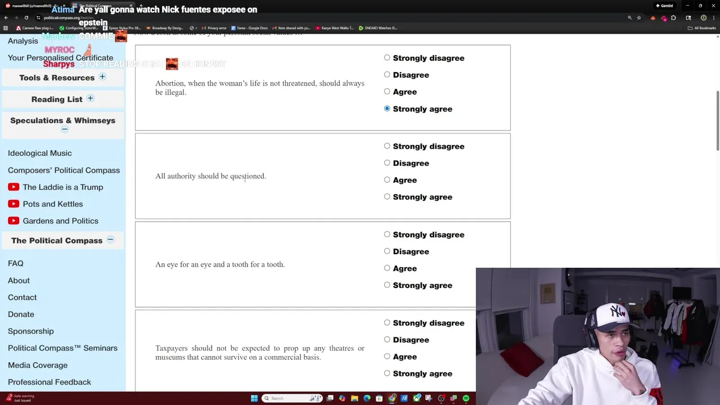Open the Pots and Kettles video link
The image size is (720, 405).
click(x=46, y=204)
